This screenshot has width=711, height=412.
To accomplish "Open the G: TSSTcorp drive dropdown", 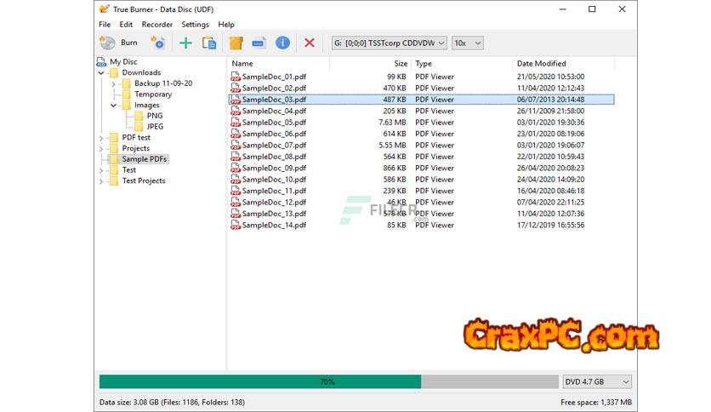I will [x=389, y=43].
